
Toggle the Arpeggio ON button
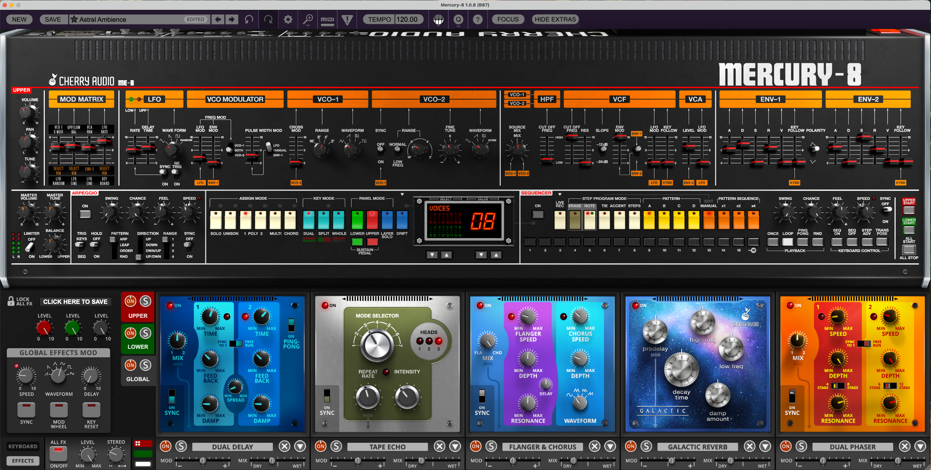85,214
